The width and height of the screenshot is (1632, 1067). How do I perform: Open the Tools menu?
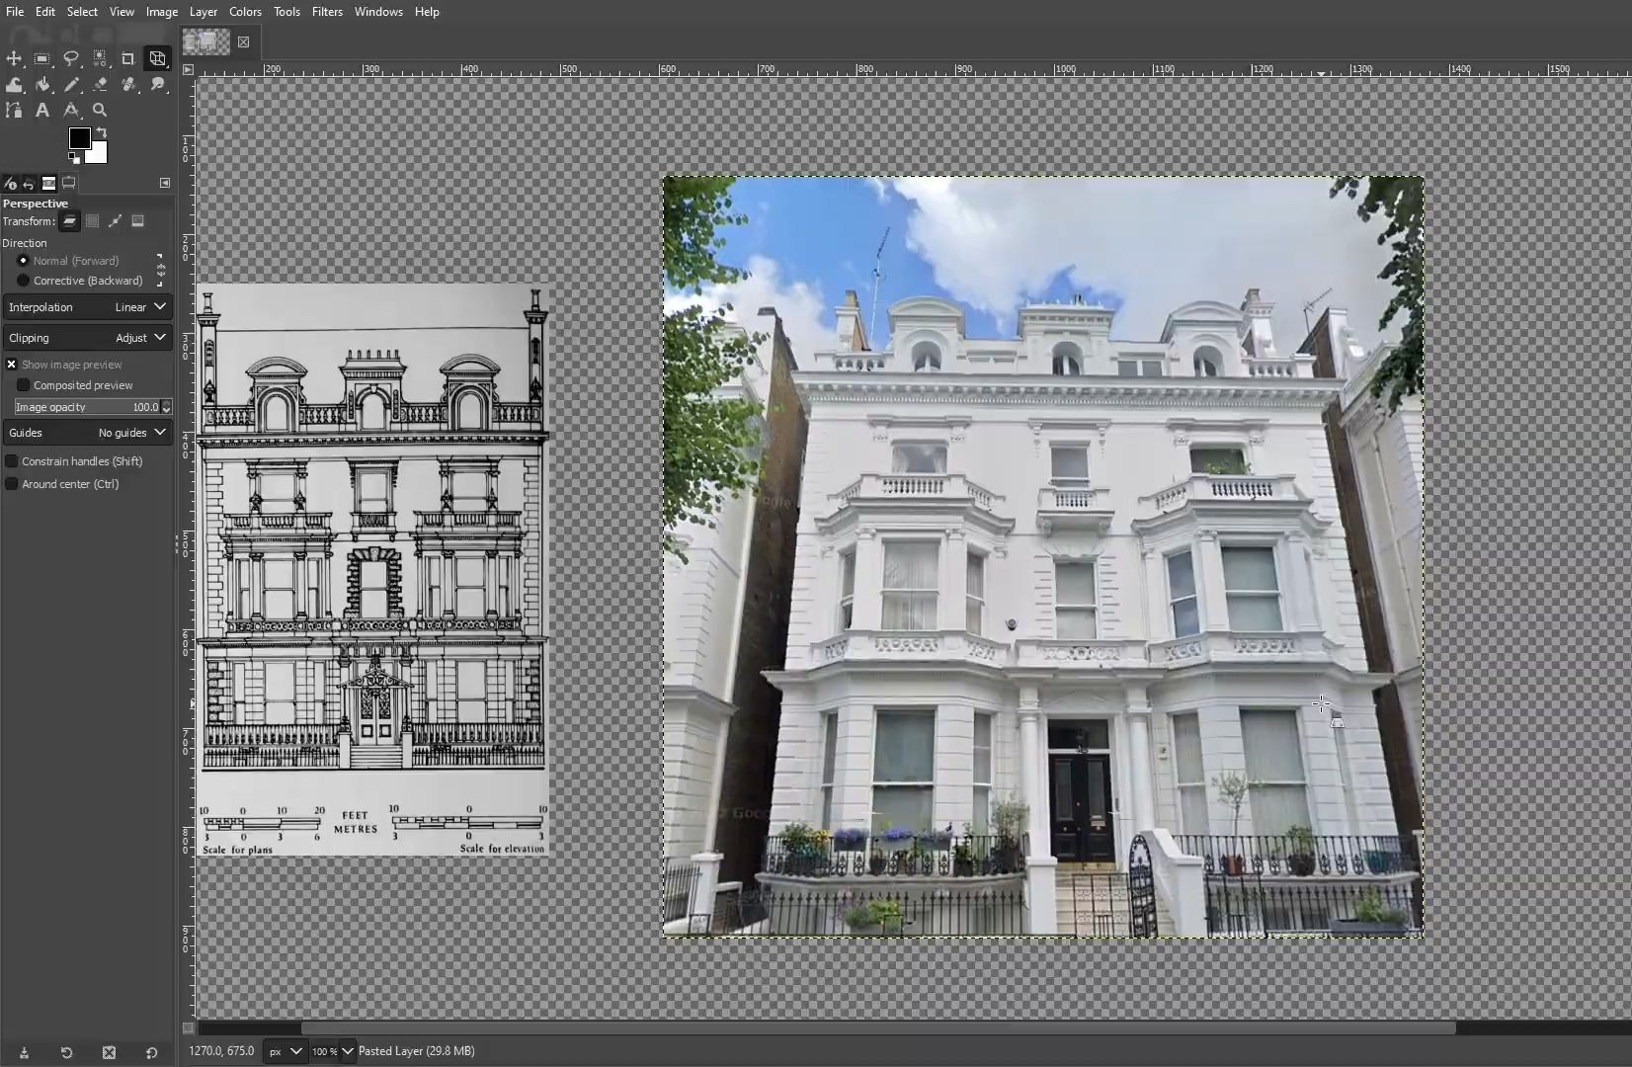point(286,12)
